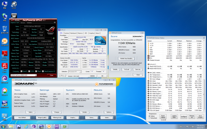Open the Caches tab in CPU-Z
Viewport: 207px width, 129px height.
point(67,33)
